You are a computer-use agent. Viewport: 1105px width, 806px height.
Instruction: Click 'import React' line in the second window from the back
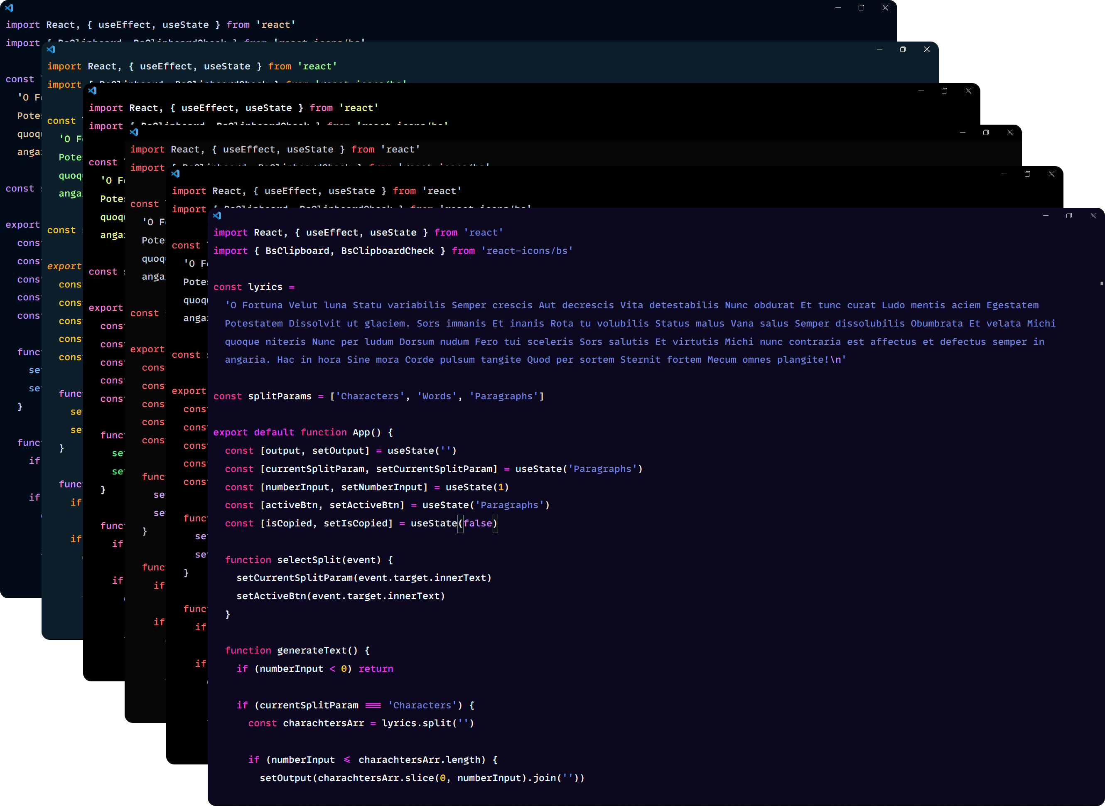192,66
